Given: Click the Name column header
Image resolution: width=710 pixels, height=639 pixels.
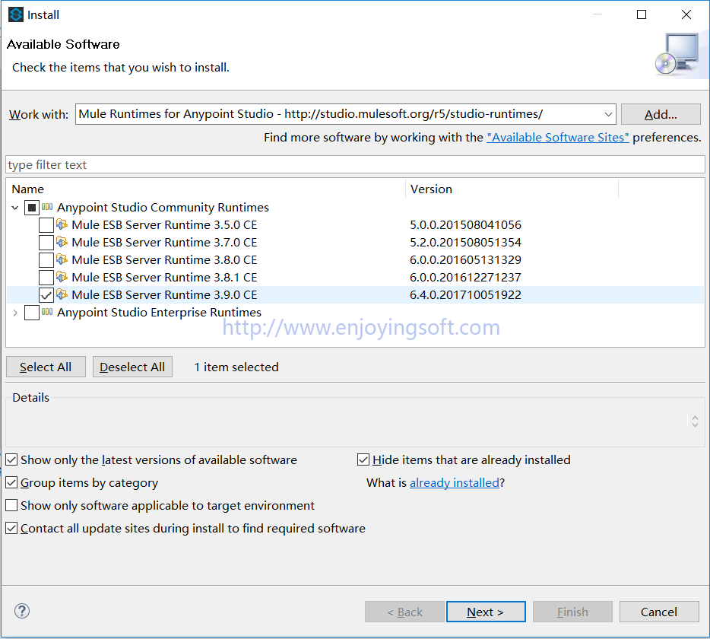Looking at the screenshot, I should [x=206, y=189].
